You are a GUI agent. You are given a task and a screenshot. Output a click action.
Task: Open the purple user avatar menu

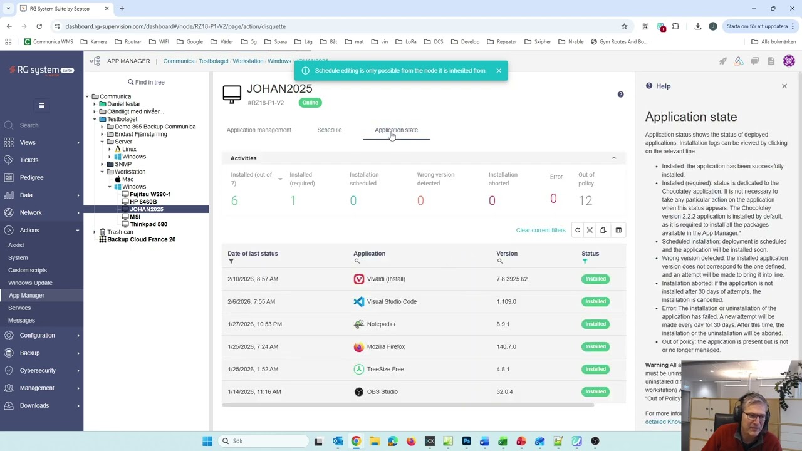click(789, 61)
